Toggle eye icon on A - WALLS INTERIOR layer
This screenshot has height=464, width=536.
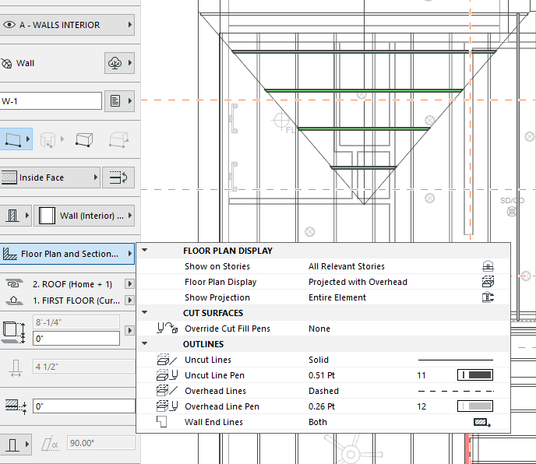point(9,25)
